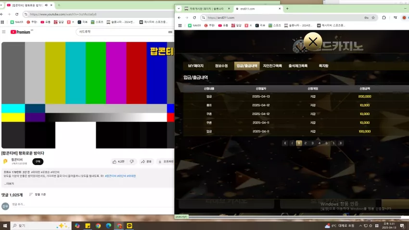
Task: Click the 100,000 amount cell
Action: (365, 131)
